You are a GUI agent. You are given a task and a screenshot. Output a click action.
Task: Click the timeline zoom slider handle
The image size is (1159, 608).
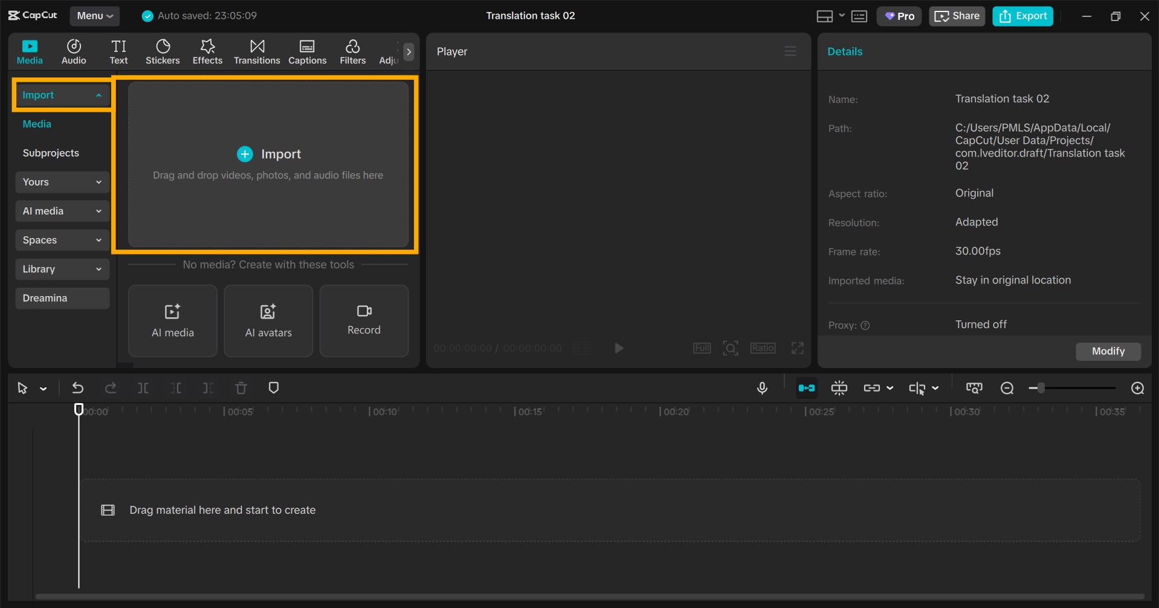(1041, 388)
